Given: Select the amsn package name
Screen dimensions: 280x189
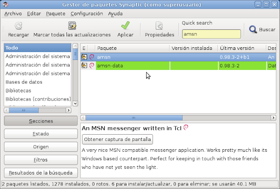Looking at the screenshot, I should 104,57.
